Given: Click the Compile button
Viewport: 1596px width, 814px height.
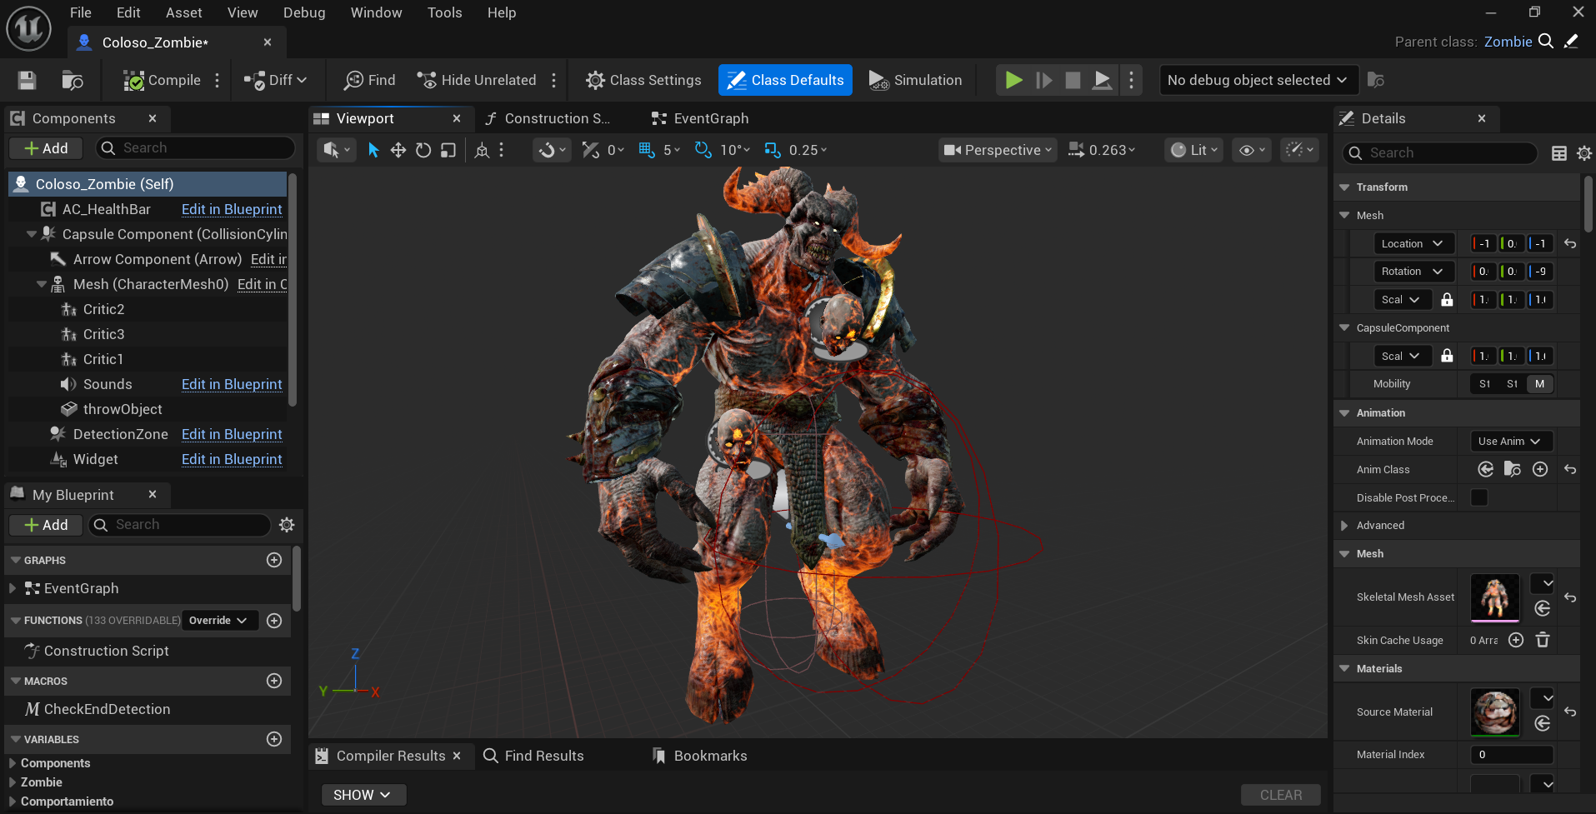Looking at the screenshot, I should (163, 80).
